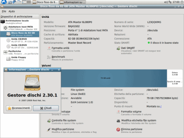Select the Spazio di swap 3,4 GB volume
The height and width of the screenshot is (138, 184).
coord(175,83)
